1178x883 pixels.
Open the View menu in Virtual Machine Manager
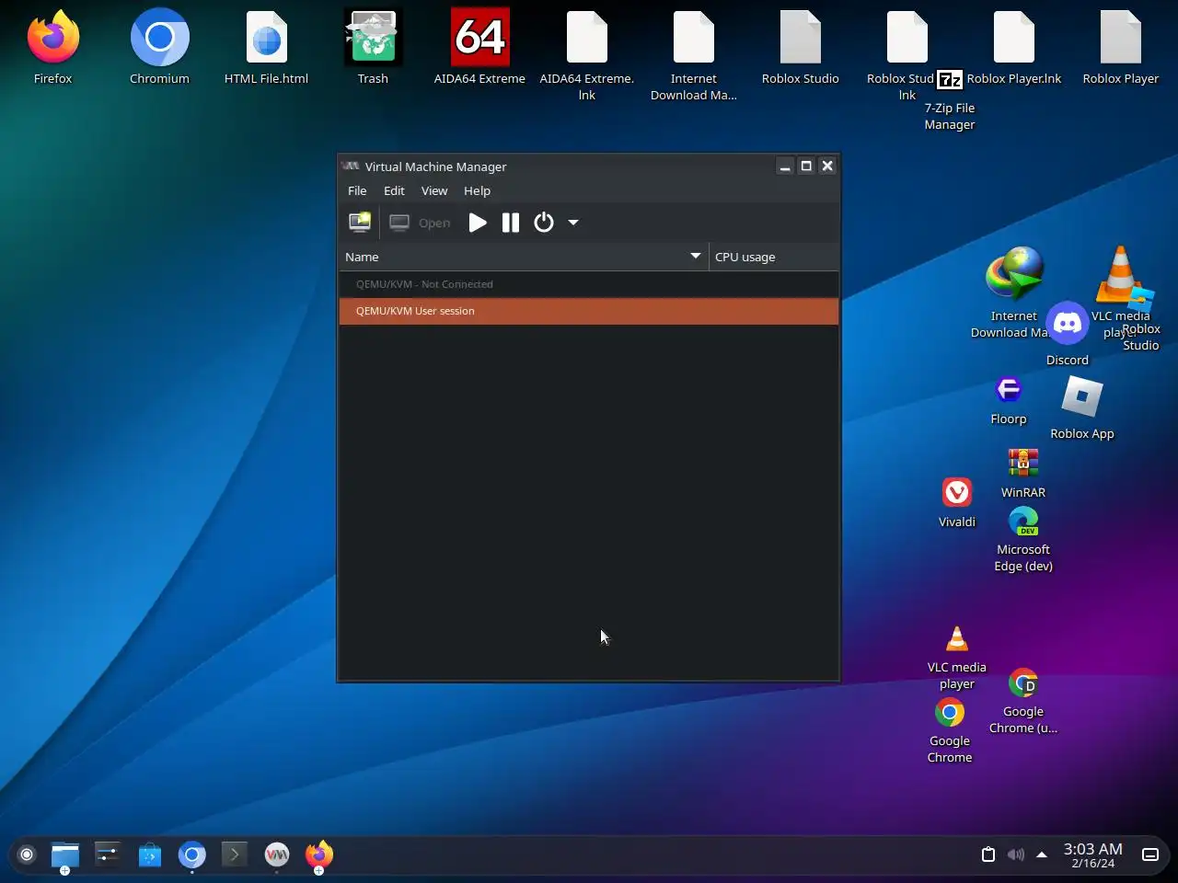434,190
